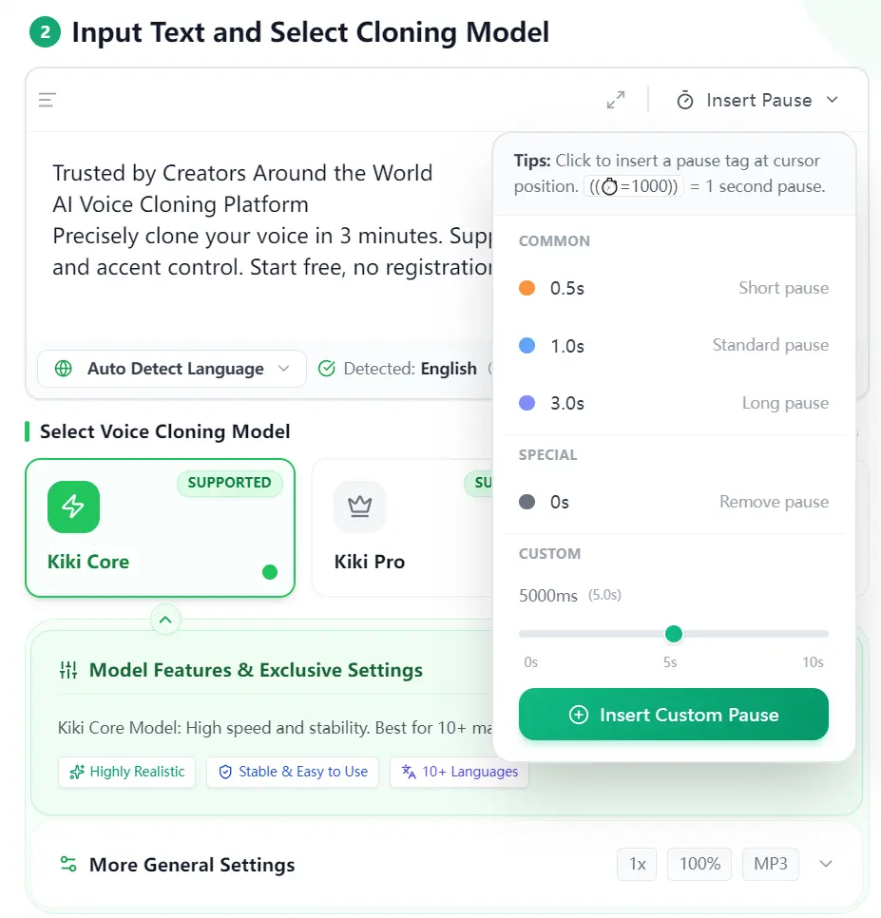Click the custom pause duration slider handle
This screenshot has height=918, width=881.
tap(674, 634)
